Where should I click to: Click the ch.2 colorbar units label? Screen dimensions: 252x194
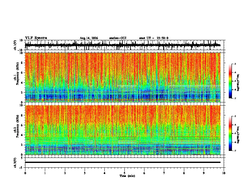[x=238, y=135]
